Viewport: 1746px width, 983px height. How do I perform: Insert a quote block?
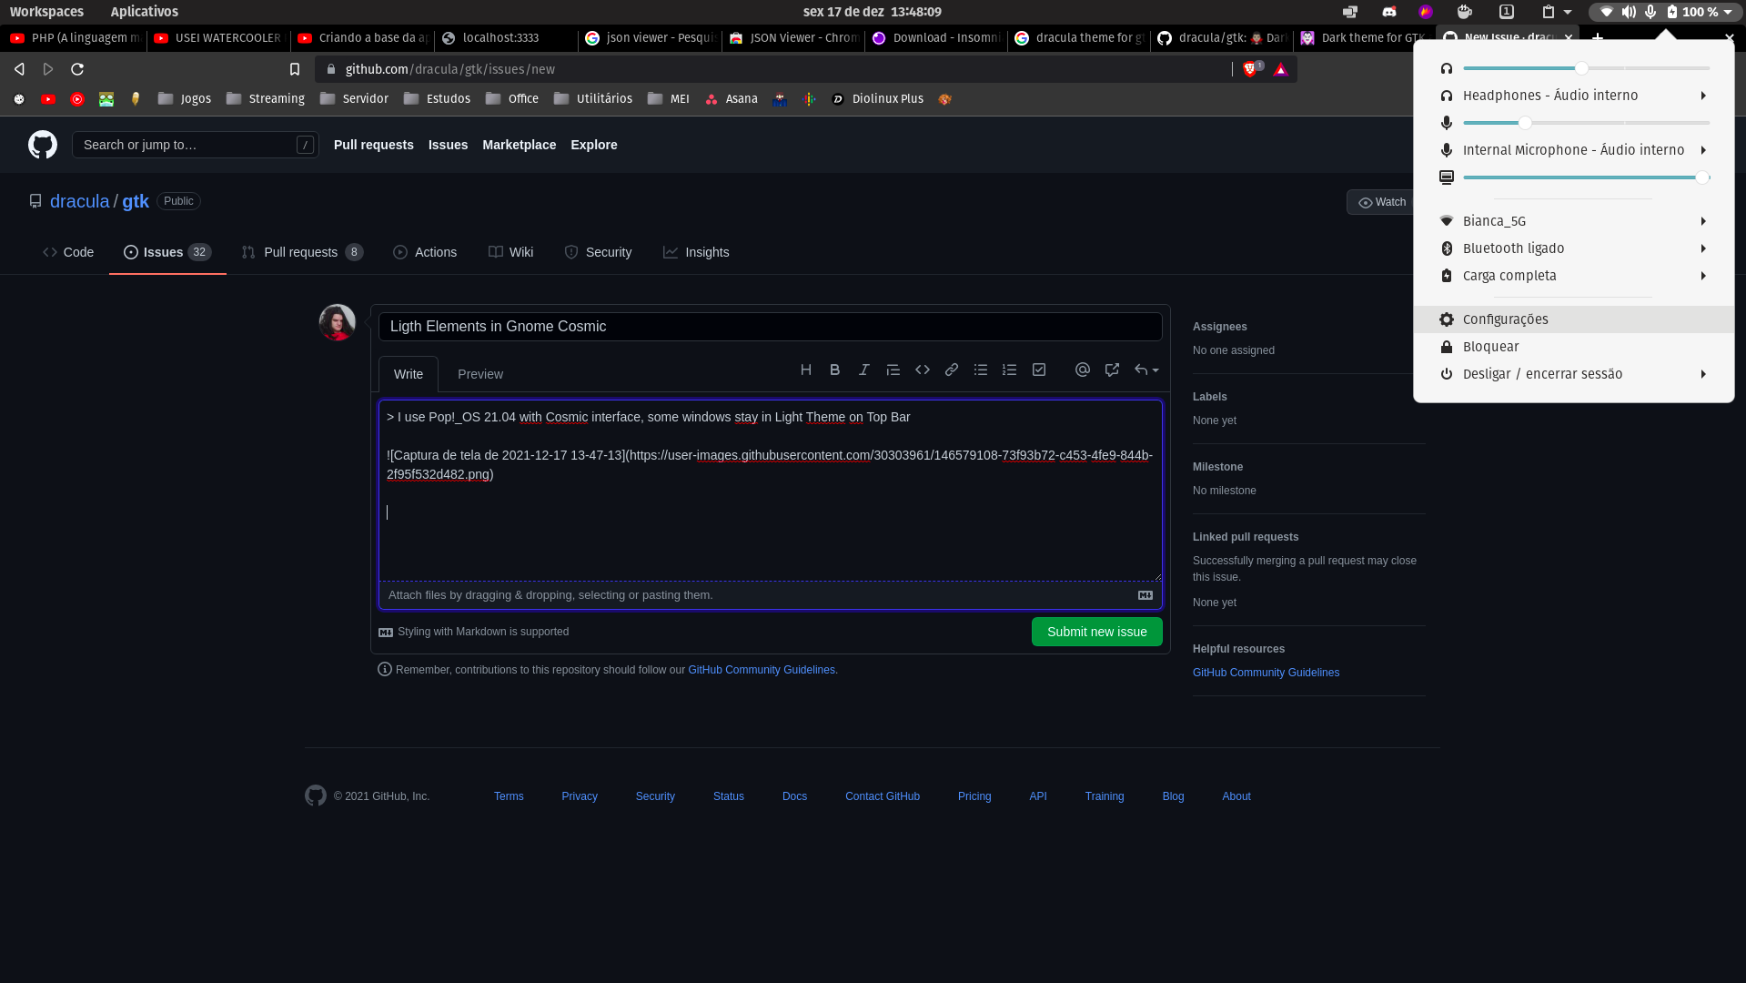(893, 370)
